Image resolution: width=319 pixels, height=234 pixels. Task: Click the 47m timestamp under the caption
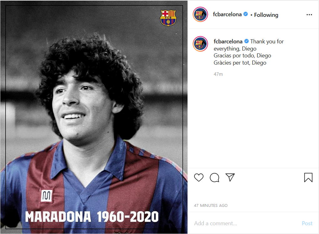(218, 74)
